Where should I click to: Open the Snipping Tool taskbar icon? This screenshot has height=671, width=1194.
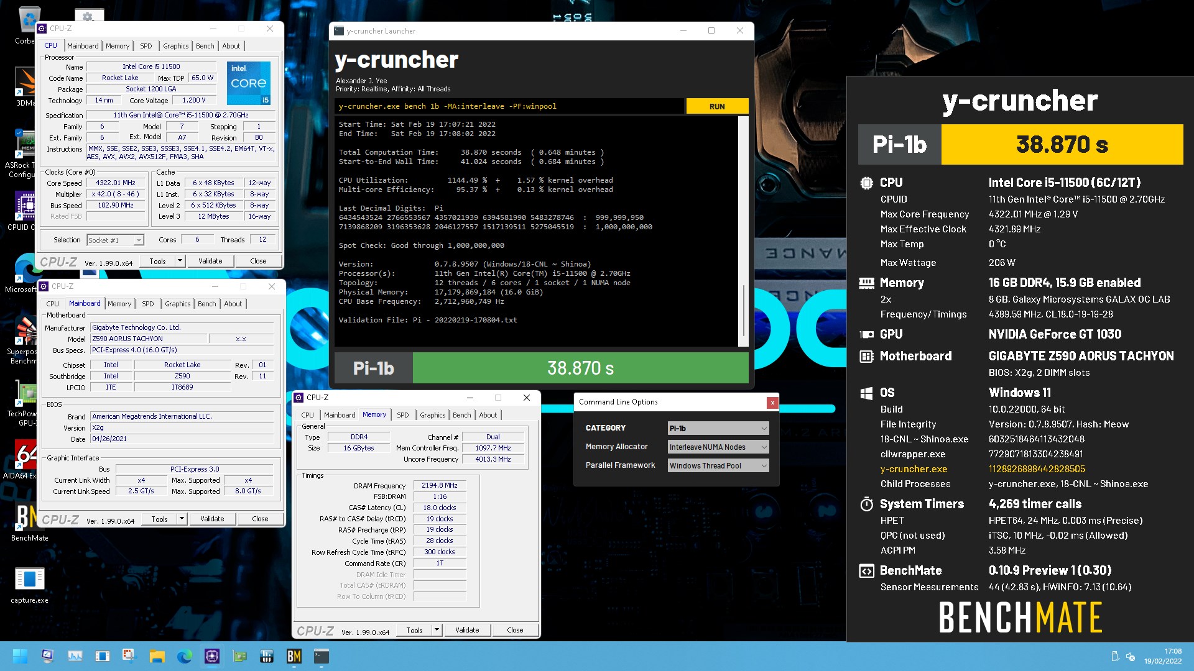coord(129,656)
